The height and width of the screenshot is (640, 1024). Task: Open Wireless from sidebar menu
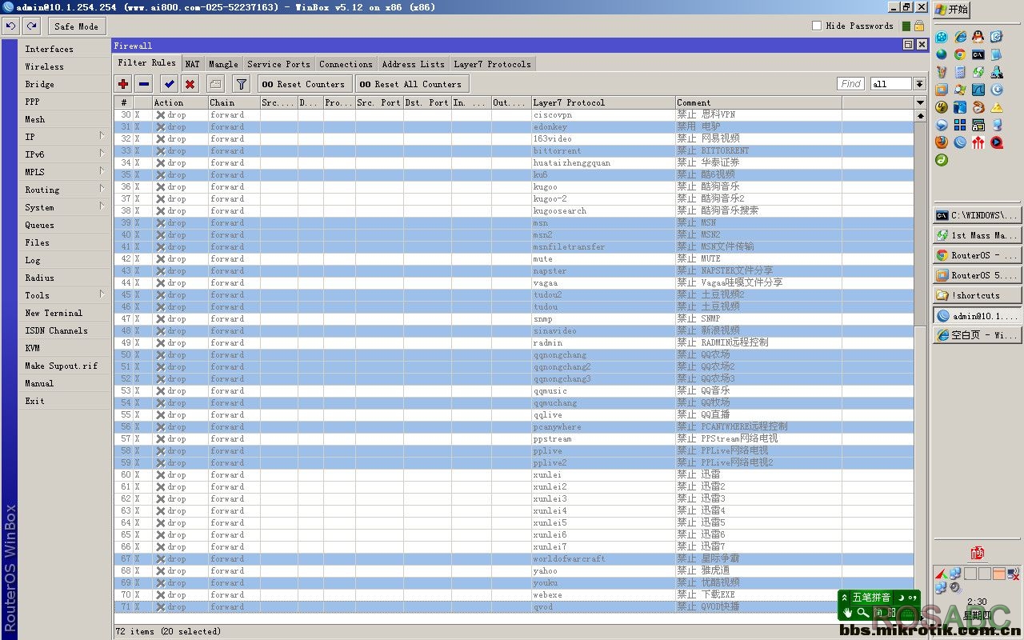click(65, 66)
